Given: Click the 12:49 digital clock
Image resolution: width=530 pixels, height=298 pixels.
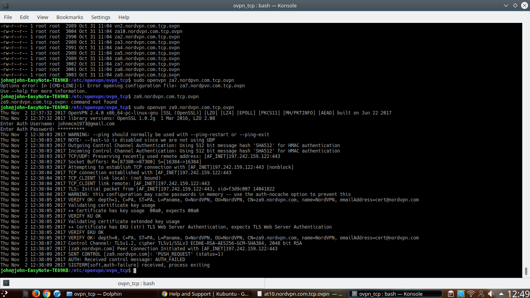Looking at the screenshot, I should [x=518, y=294].
